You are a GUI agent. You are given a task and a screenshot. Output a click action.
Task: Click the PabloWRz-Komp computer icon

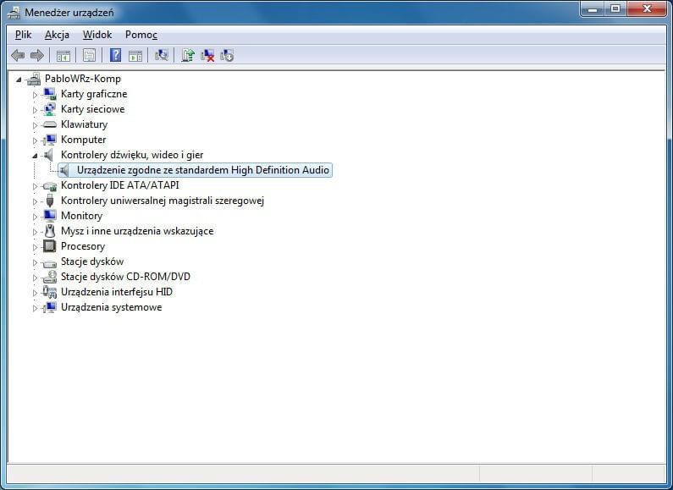pyautogui.click(x=34, y=79)
